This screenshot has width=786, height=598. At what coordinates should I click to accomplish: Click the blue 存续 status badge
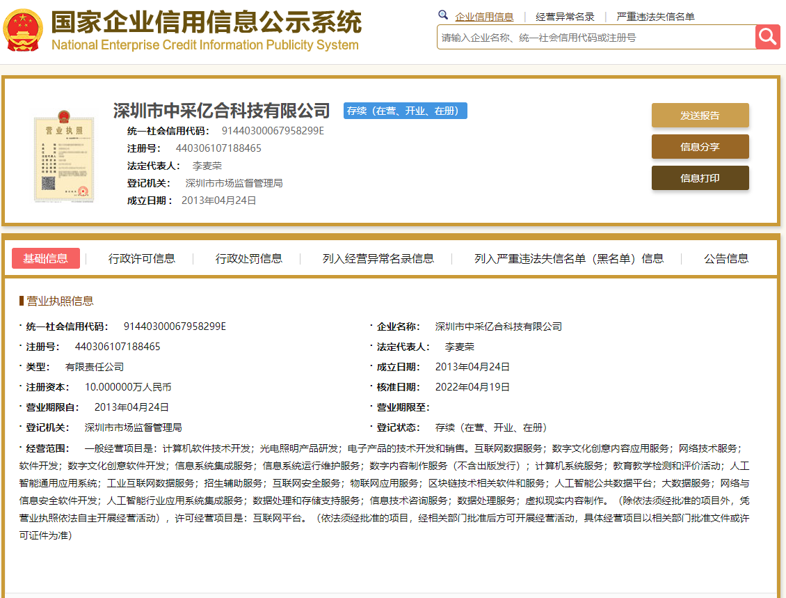[406, 111]
